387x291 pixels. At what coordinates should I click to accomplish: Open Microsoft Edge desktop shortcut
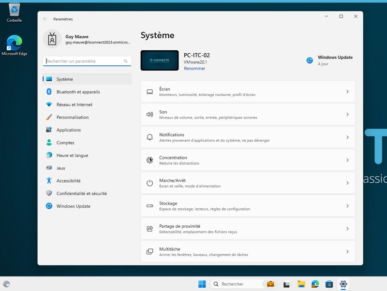pos(14,44)
